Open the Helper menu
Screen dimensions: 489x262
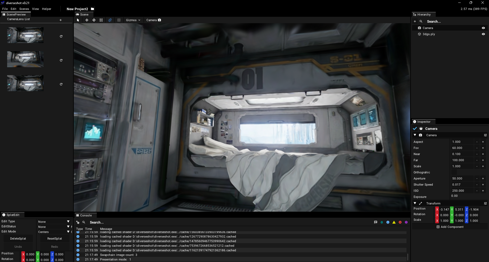point(47,9)
